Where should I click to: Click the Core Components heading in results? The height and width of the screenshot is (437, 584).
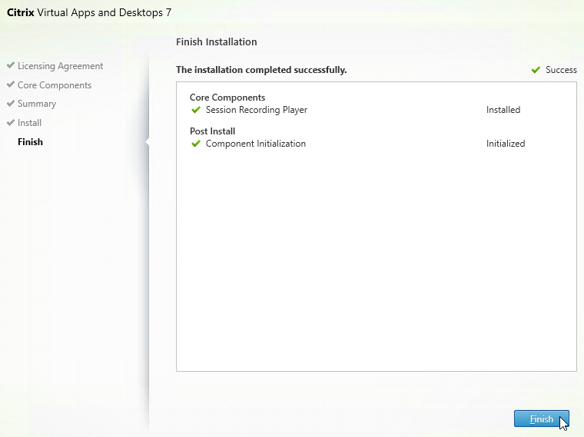pos(227,98)
